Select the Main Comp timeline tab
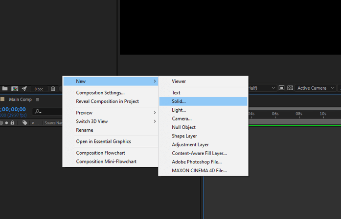Image resolution: width=341 pixels, height=219 pixels. (20, 100)
